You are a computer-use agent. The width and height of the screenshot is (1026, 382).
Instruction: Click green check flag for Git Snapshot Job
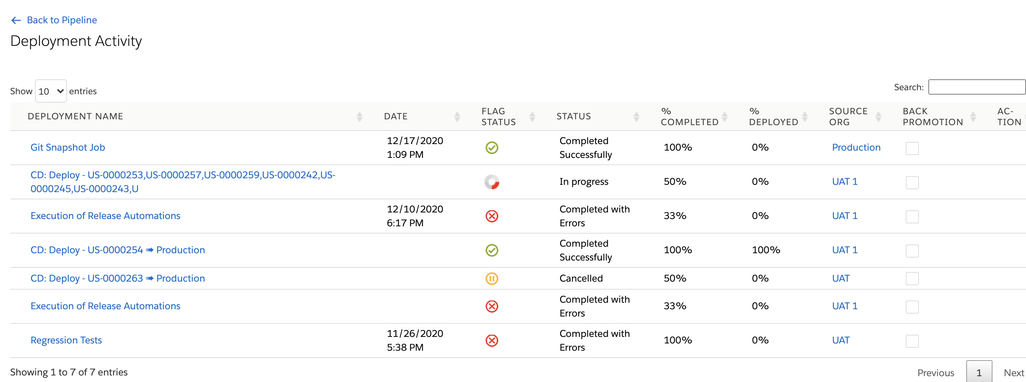click(x=492, y=148)
